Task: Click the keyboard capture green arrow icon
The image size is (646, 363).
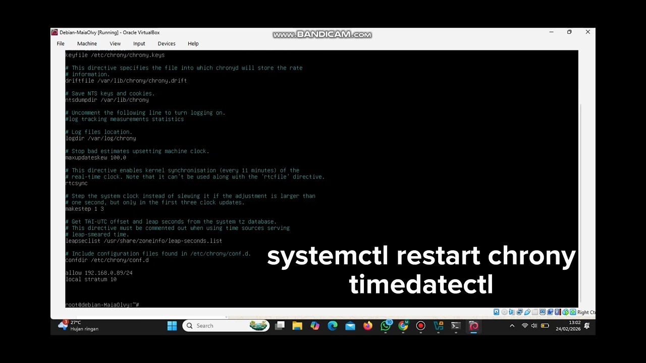Action: 573,312
